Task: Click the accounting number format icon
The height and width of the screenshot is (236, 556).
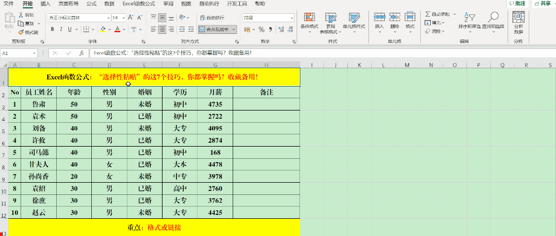Action: pos(248,29)
